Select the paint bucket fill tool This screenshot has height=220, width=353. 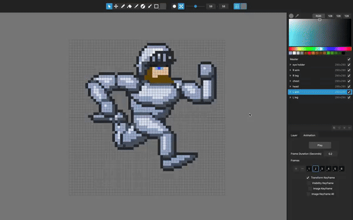[x=129, y=6]
